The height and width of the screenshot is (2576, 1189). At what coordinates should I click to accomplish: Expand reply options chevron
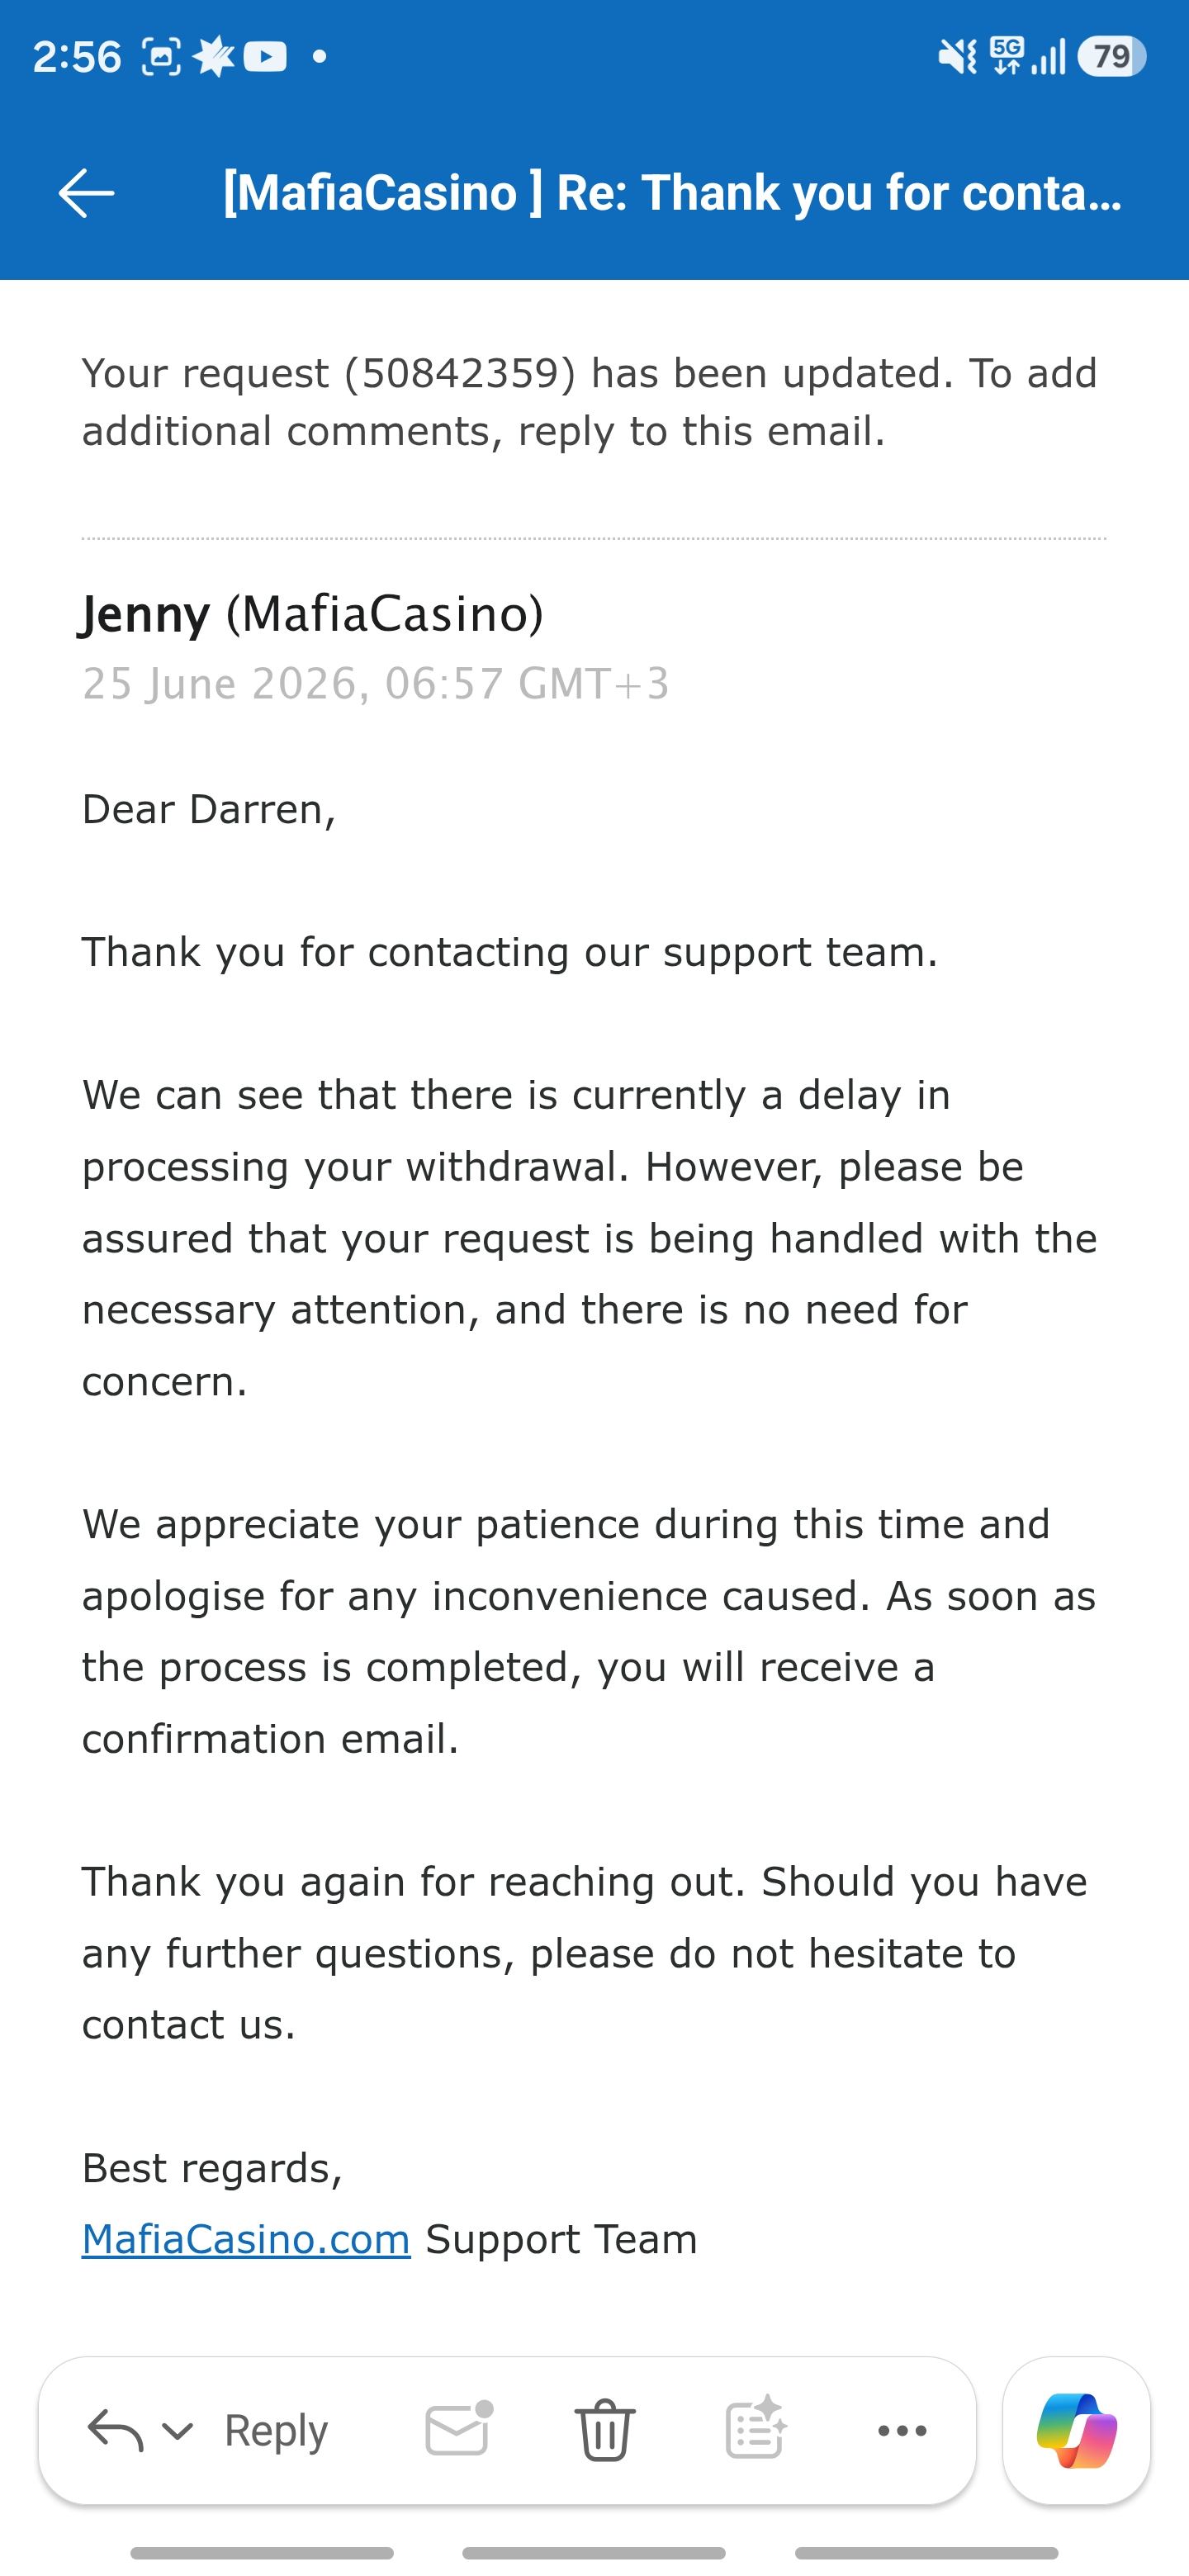tap(177, 2431)
